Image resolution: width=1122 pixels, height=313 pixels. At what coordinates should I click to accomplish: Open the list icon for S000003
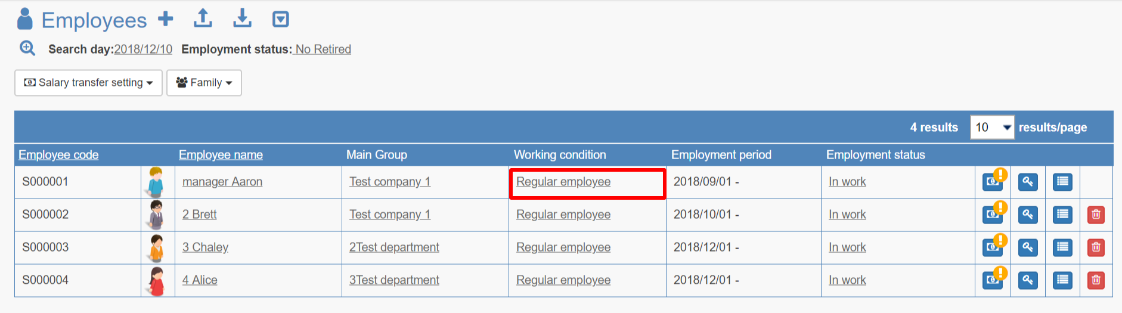tap(1062, 247)
